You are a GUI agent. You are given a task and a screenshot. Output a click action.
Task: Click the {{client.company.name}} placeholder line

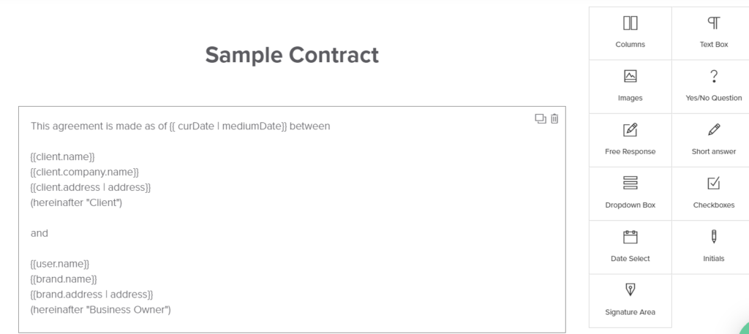click(85, 172)
